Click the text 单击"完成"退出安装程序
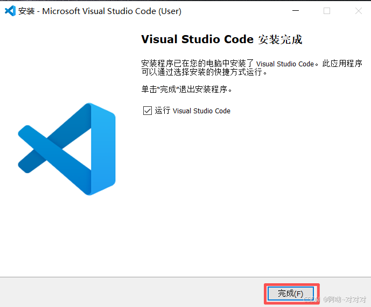 tap(186, 90)
